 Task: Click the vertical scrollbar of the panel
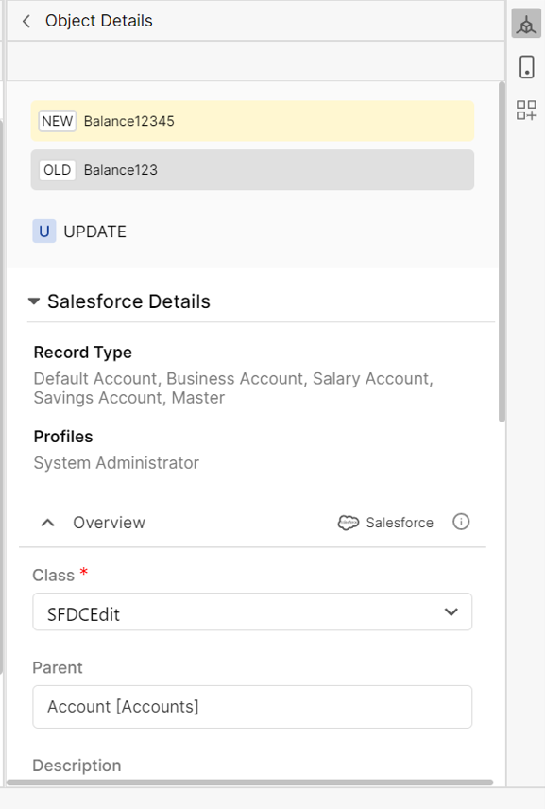[502, 251]
